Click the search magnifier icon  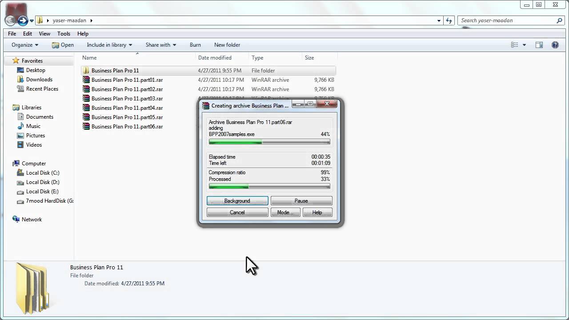559,20
